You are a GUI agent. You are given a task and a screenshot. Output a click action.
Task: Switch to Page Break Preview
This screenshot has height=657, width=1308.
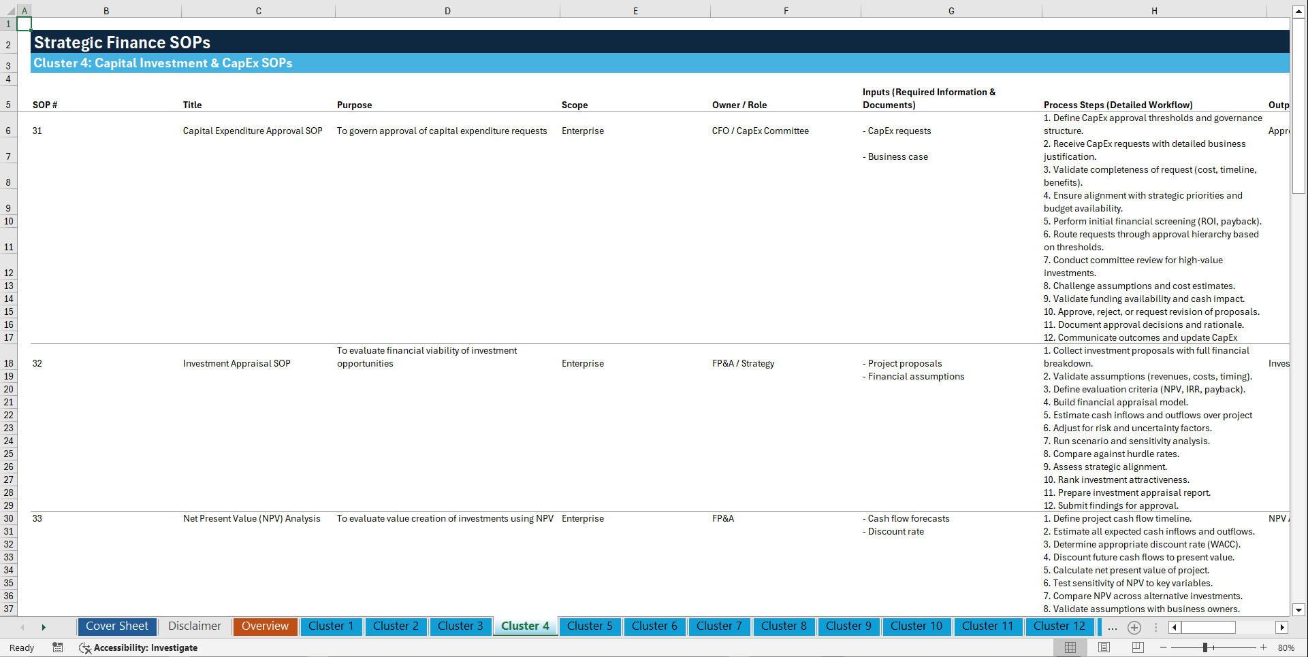tap(1138, 647)
